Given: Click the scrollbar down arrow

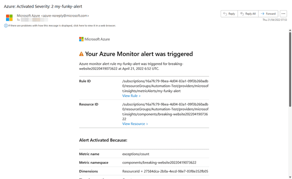Looking at the screenshot, I should pyautogui.click(x=290, y=177).
